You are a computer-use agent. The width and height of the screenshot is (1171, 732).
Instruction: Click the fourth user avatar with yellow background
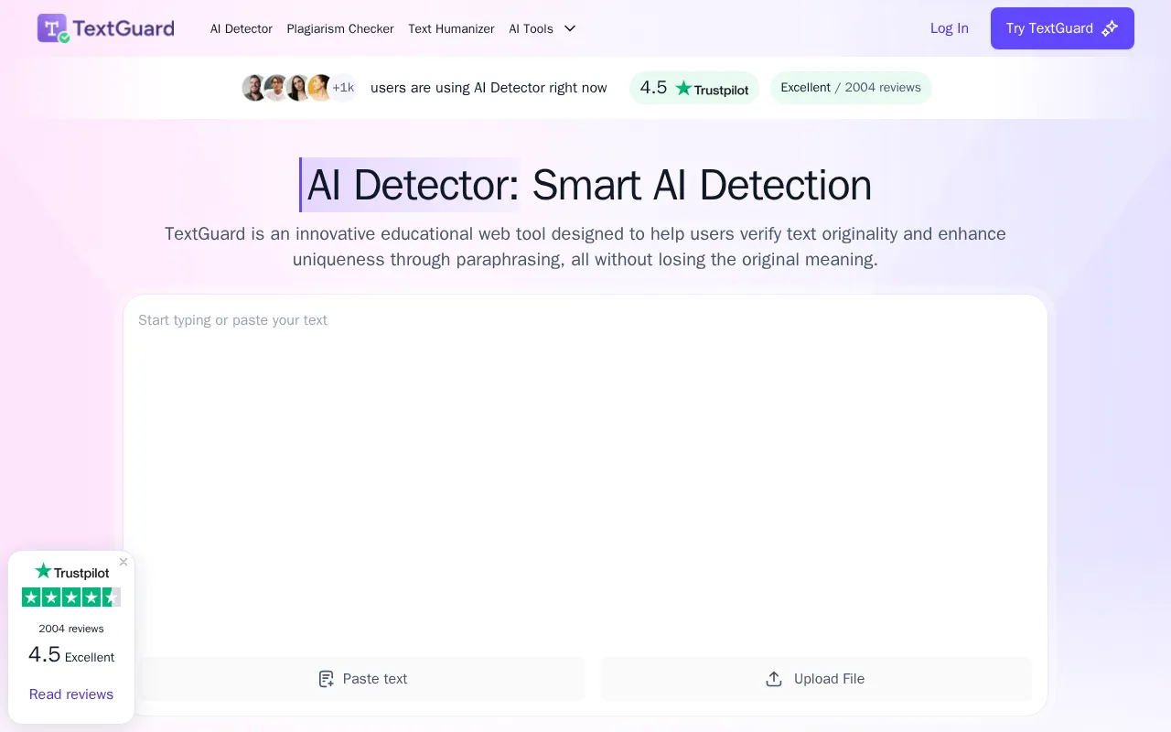[x=320, y=88]
